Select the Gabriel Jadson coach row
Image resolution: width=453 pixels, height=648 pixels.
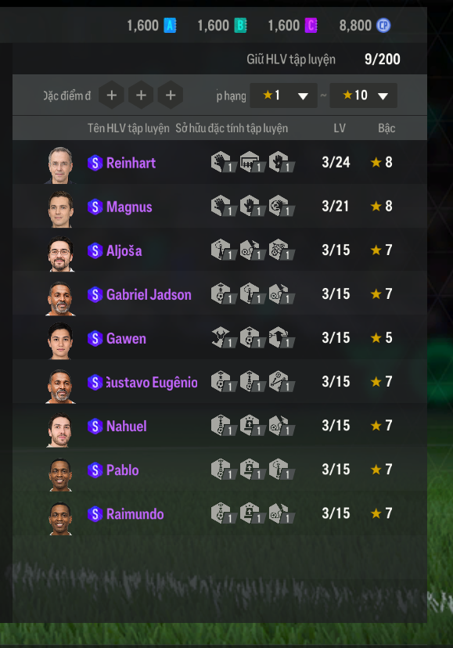click(x=220, y=293)
